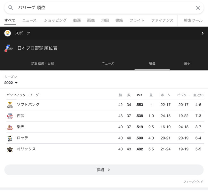Click the ロッテ Marines logo
The image size is (208, 191).
[10, 138]
